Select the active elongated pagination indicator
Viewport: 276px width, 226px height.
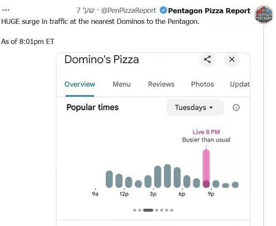point(148,210)
